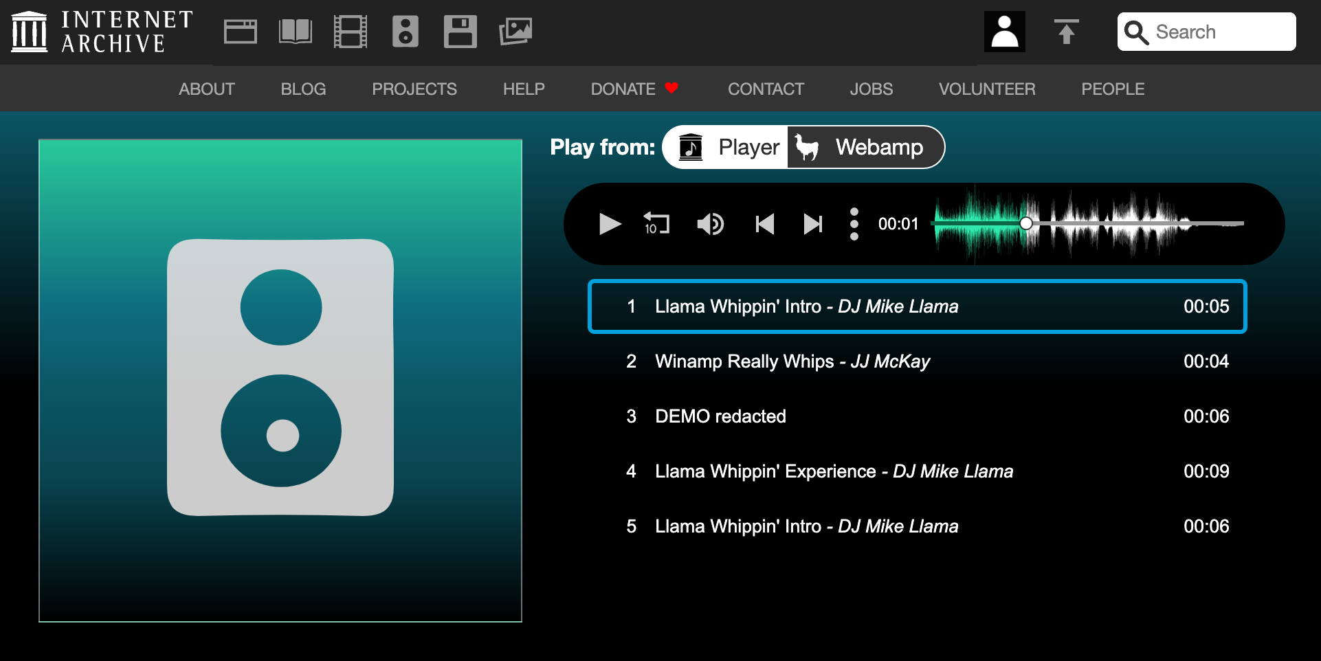This screenshot has height=661, width=1321.
Task: Focus the Search input field
Action: [x=1207, y=32]
